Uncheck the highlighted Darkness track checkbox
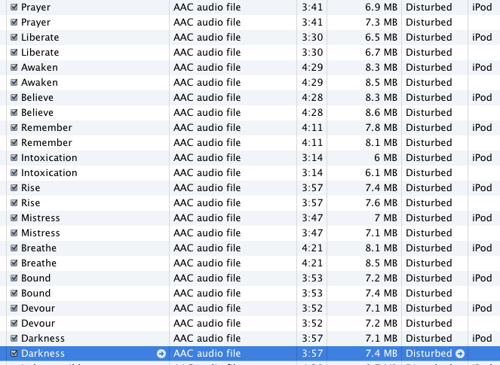 coord(14,353)
